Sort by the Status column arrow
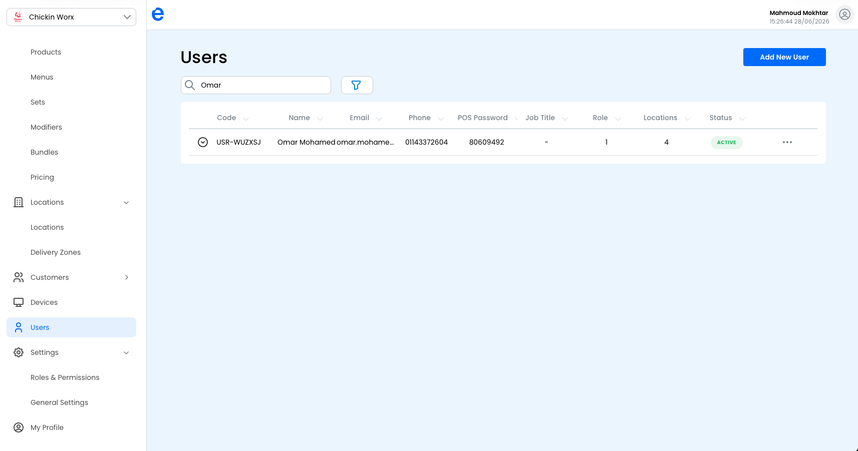 742,119
